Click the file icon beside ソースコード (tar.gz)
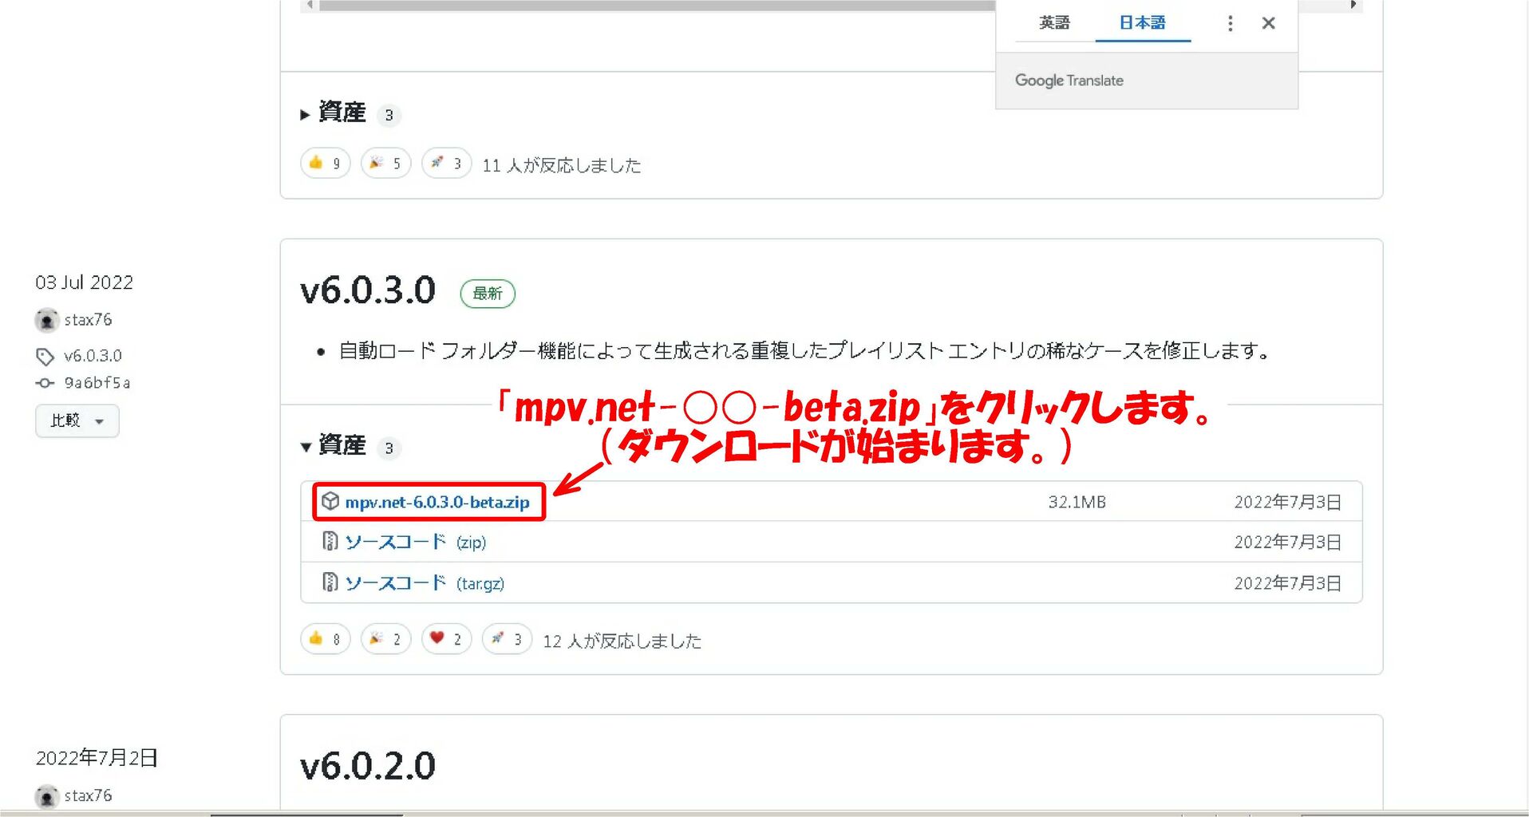 [x=330, y=582]
